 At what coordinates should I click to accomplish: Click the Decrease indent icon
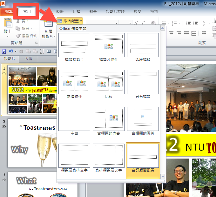click(188, 23)
